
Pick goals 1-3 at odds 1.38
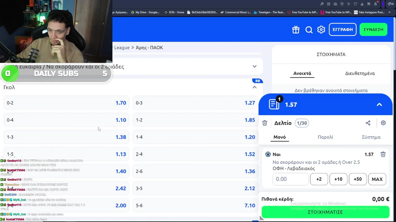coord(66,137)
